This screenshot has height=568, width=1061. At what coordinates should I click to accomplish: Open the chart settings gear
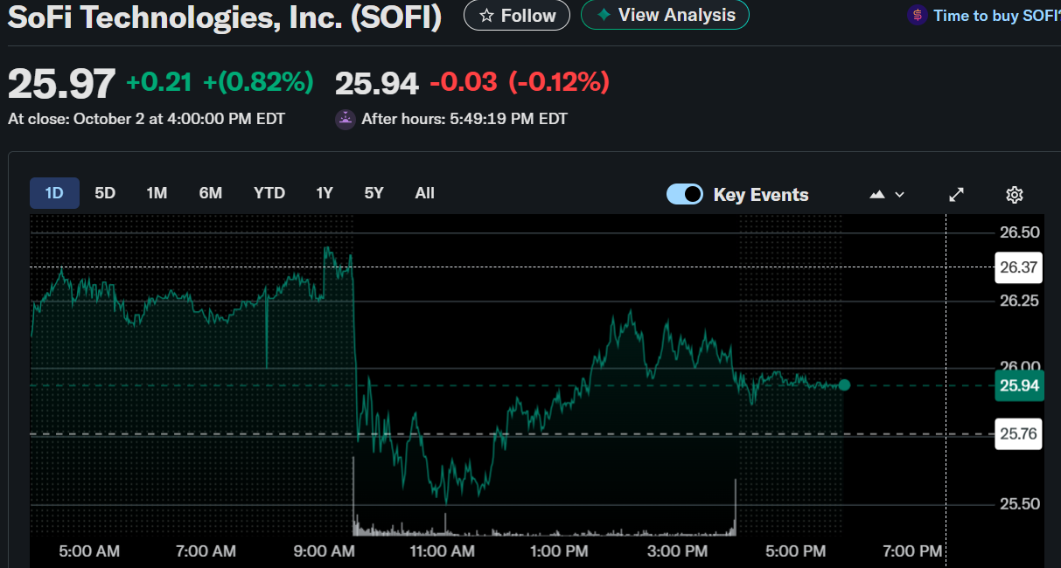click(x=1014, y=195)
